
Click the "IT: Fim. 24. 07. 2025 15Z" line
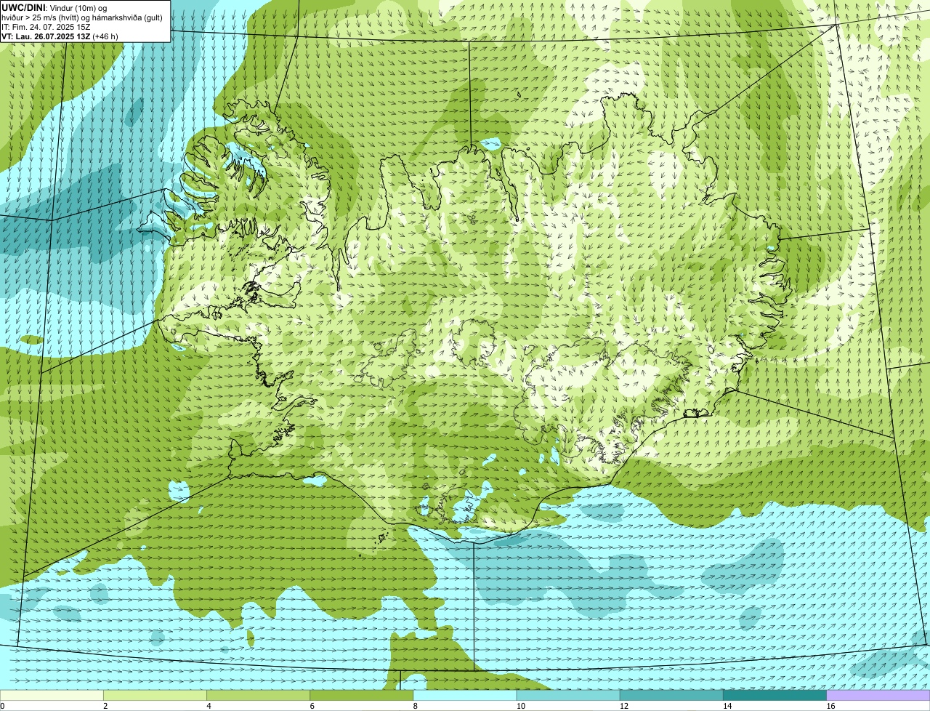pyautogui.click(x=46, y=26)
